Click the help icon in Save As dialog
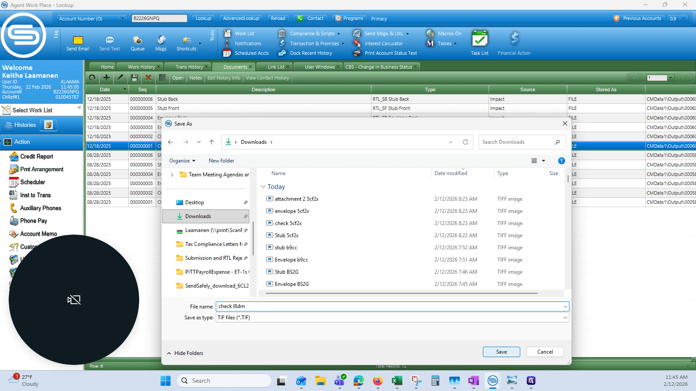This screenshot has width=696, height=391. pyautogui.click(x=562, y=161)
